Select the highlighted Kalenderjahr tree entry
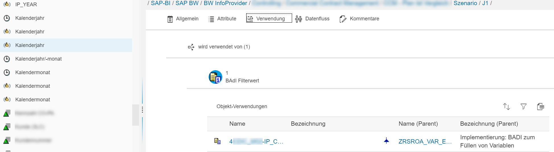This screenshot has height=152, width=554. click(x=30, y=45)
